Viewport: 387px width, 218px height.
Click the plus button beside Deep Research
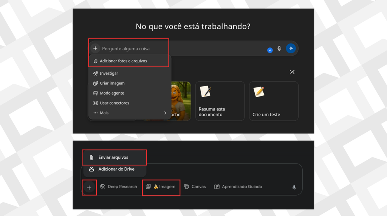click(x=89, y=188)
